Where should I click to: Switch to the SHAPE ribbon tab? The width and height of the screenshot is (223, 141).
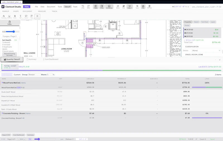(16, 11)
